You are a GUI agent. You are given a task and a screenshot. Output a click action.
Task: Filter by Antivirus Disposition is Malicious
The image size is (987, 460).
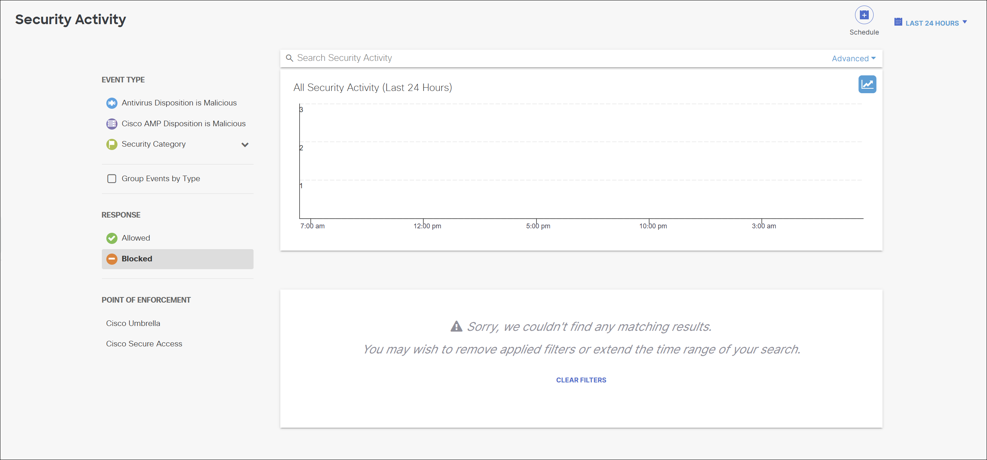tap(179, 103)
